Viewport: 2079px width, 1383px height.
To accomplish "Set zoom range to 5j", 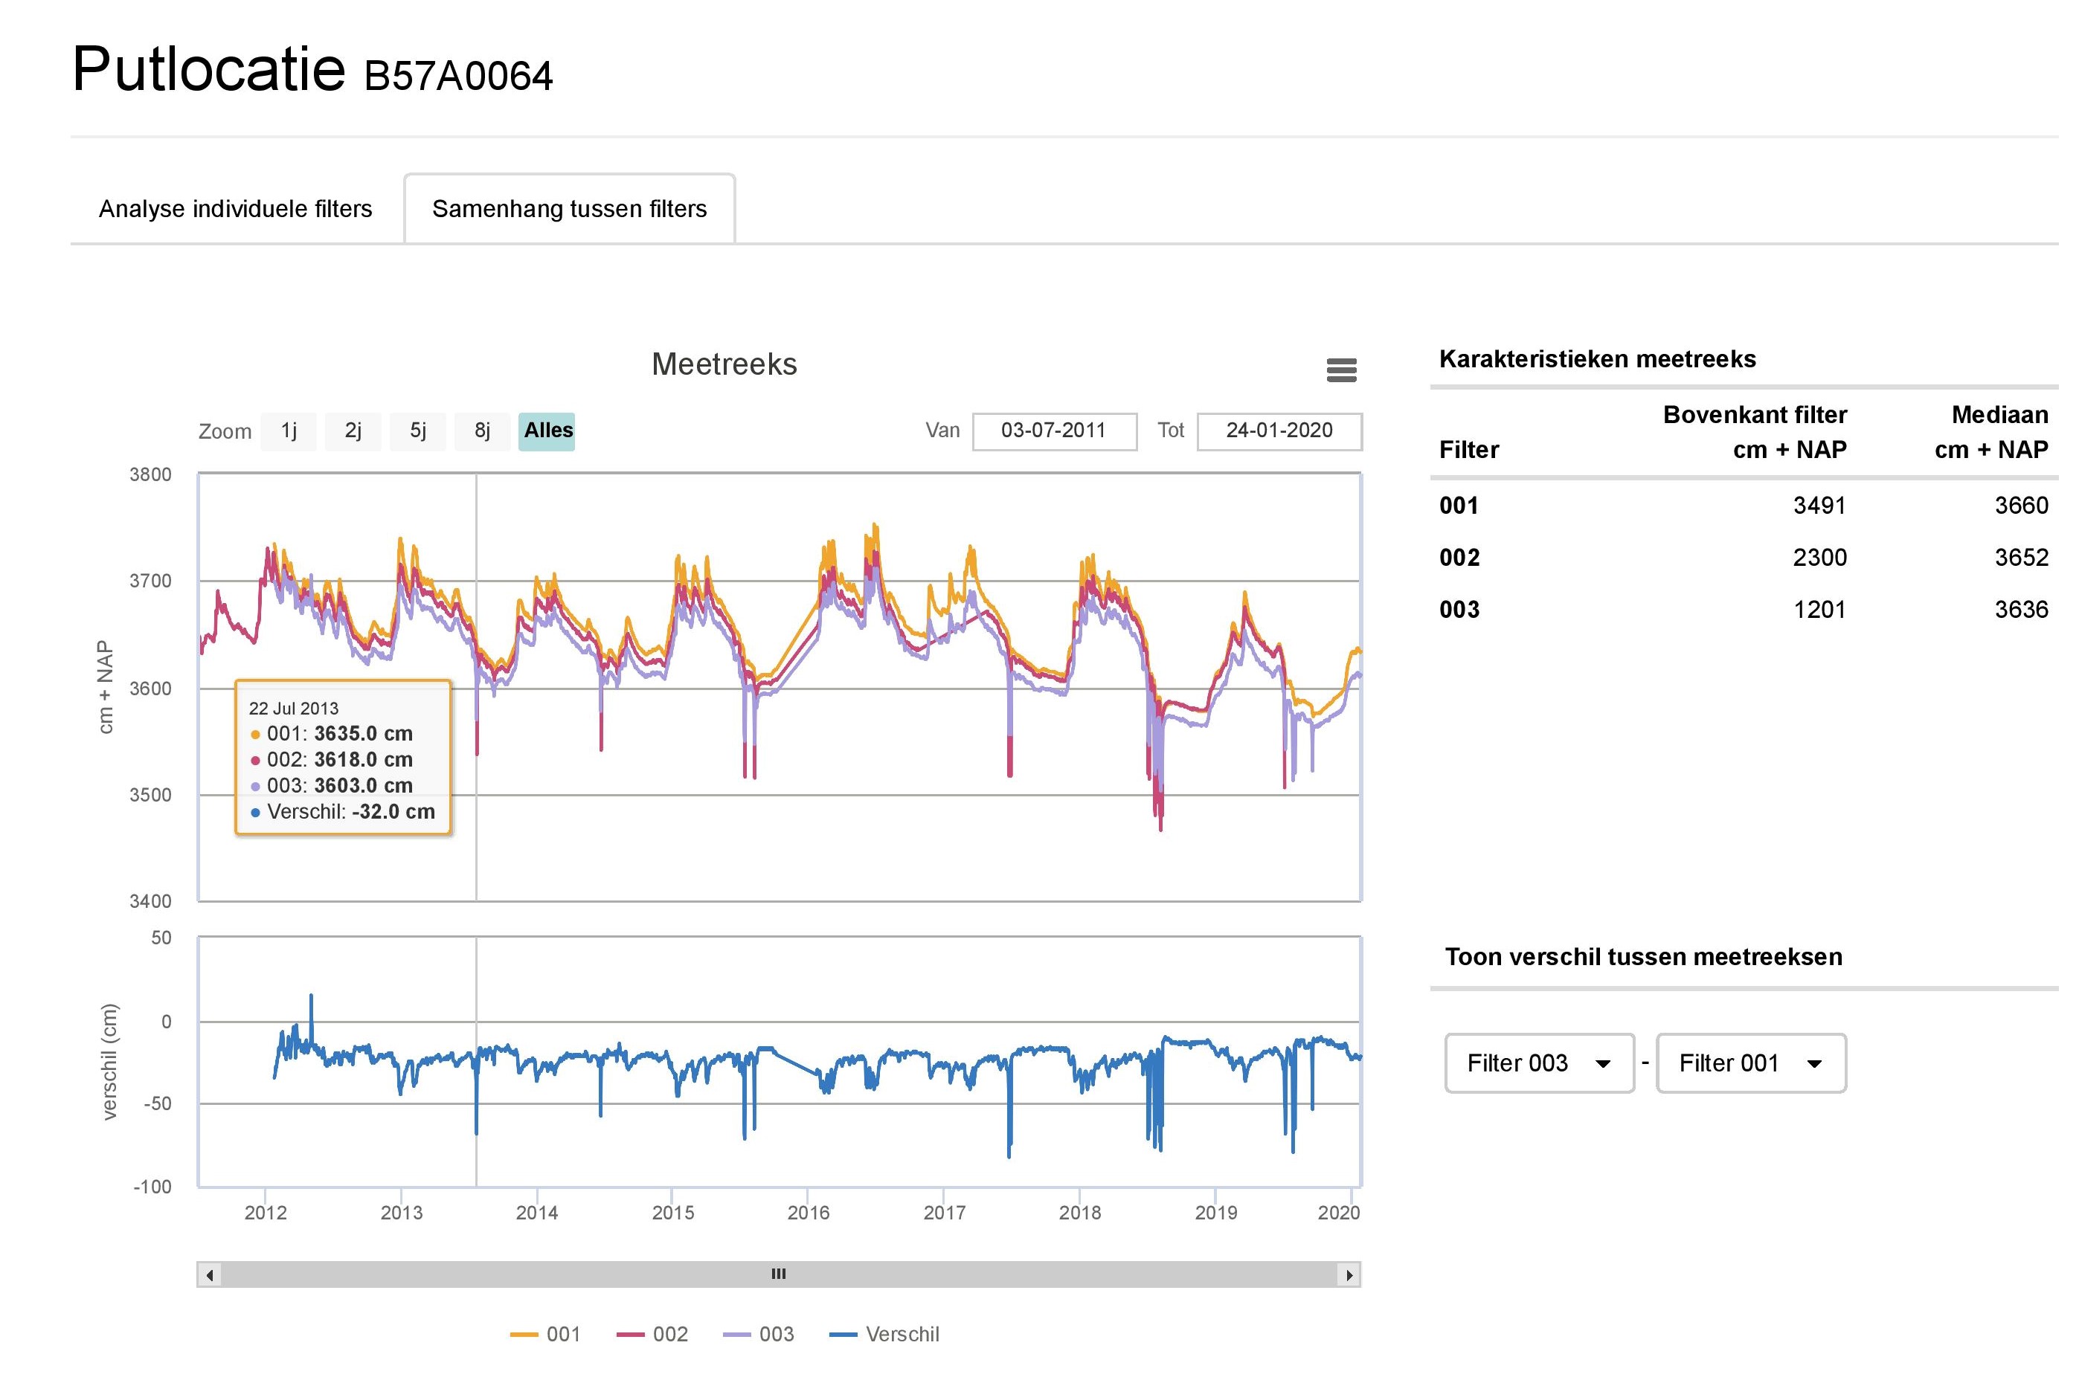I will tap(417, 431).
